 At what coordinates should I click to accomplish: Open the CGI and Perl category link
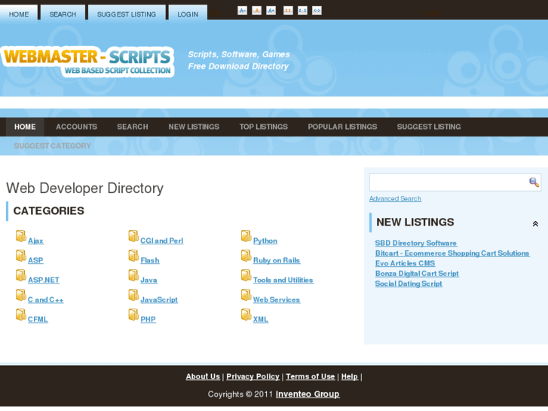[162, 241]
